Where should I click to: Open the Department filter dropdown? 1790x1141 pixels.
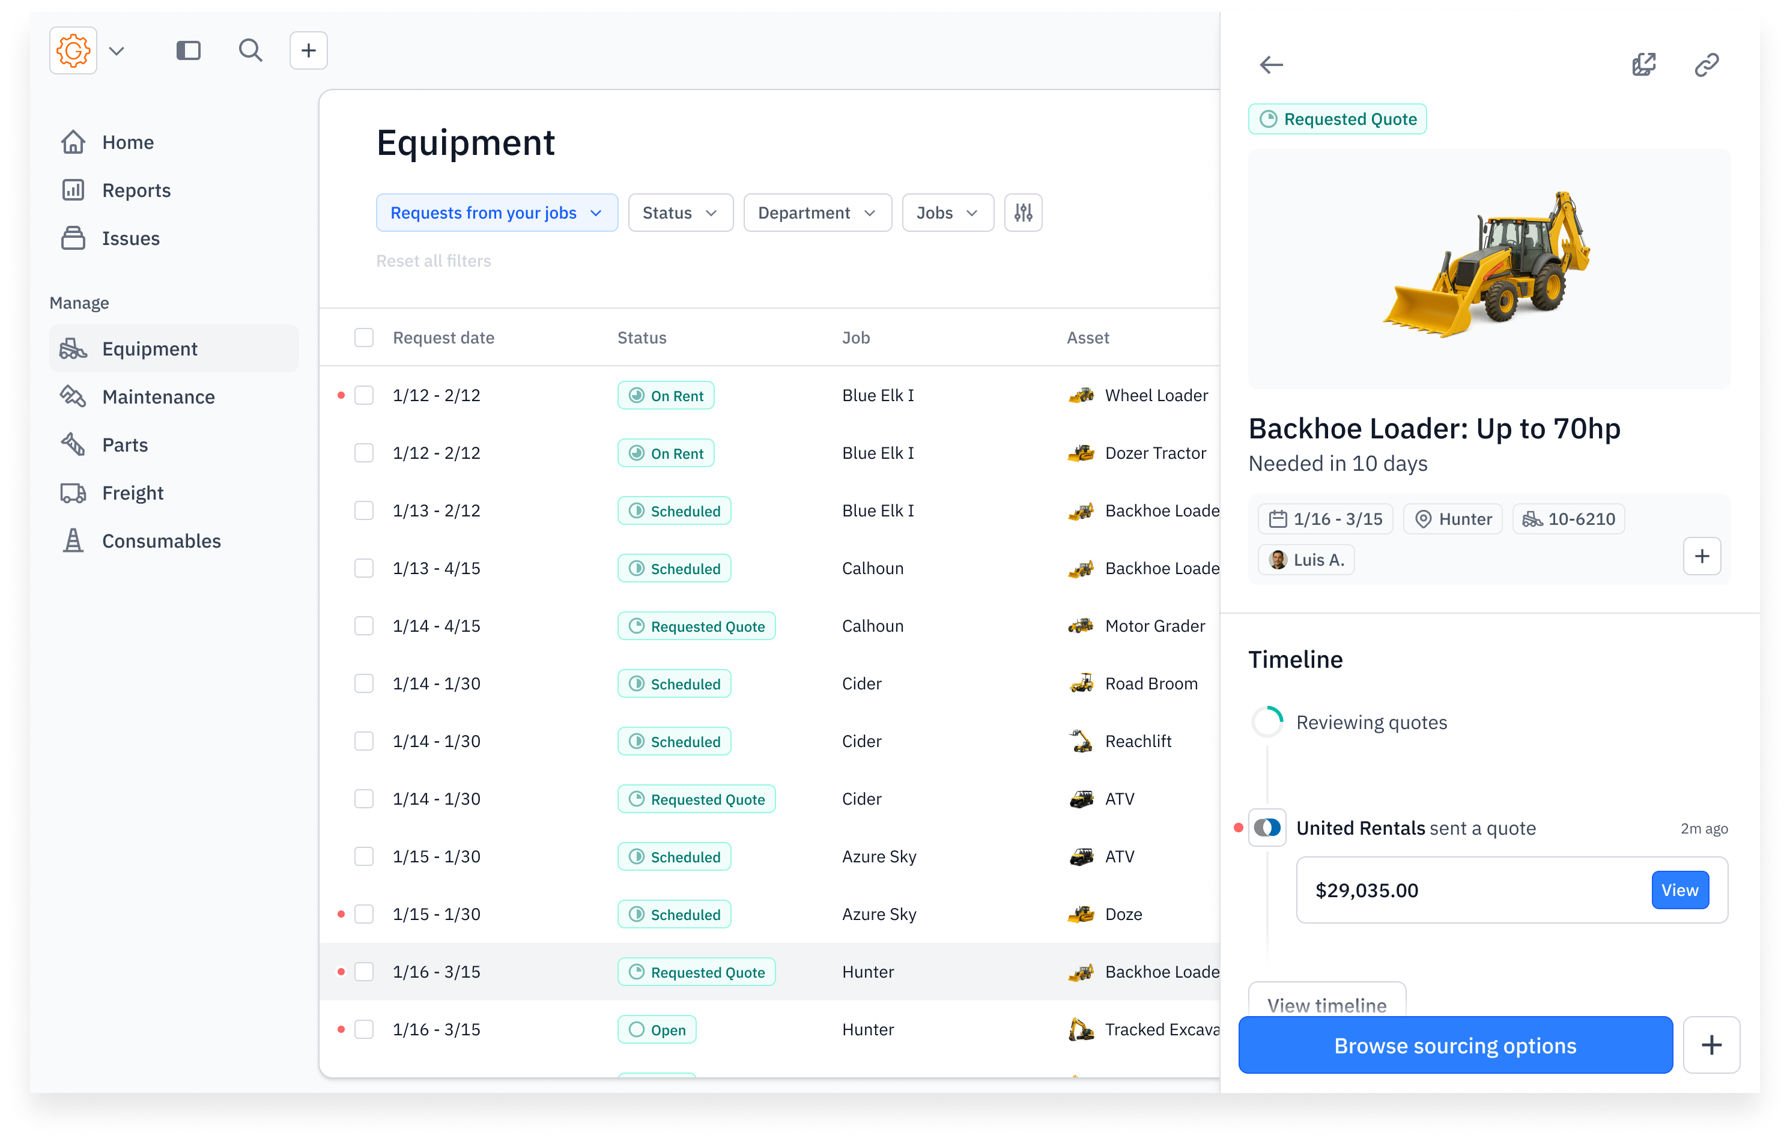point(817,213)
